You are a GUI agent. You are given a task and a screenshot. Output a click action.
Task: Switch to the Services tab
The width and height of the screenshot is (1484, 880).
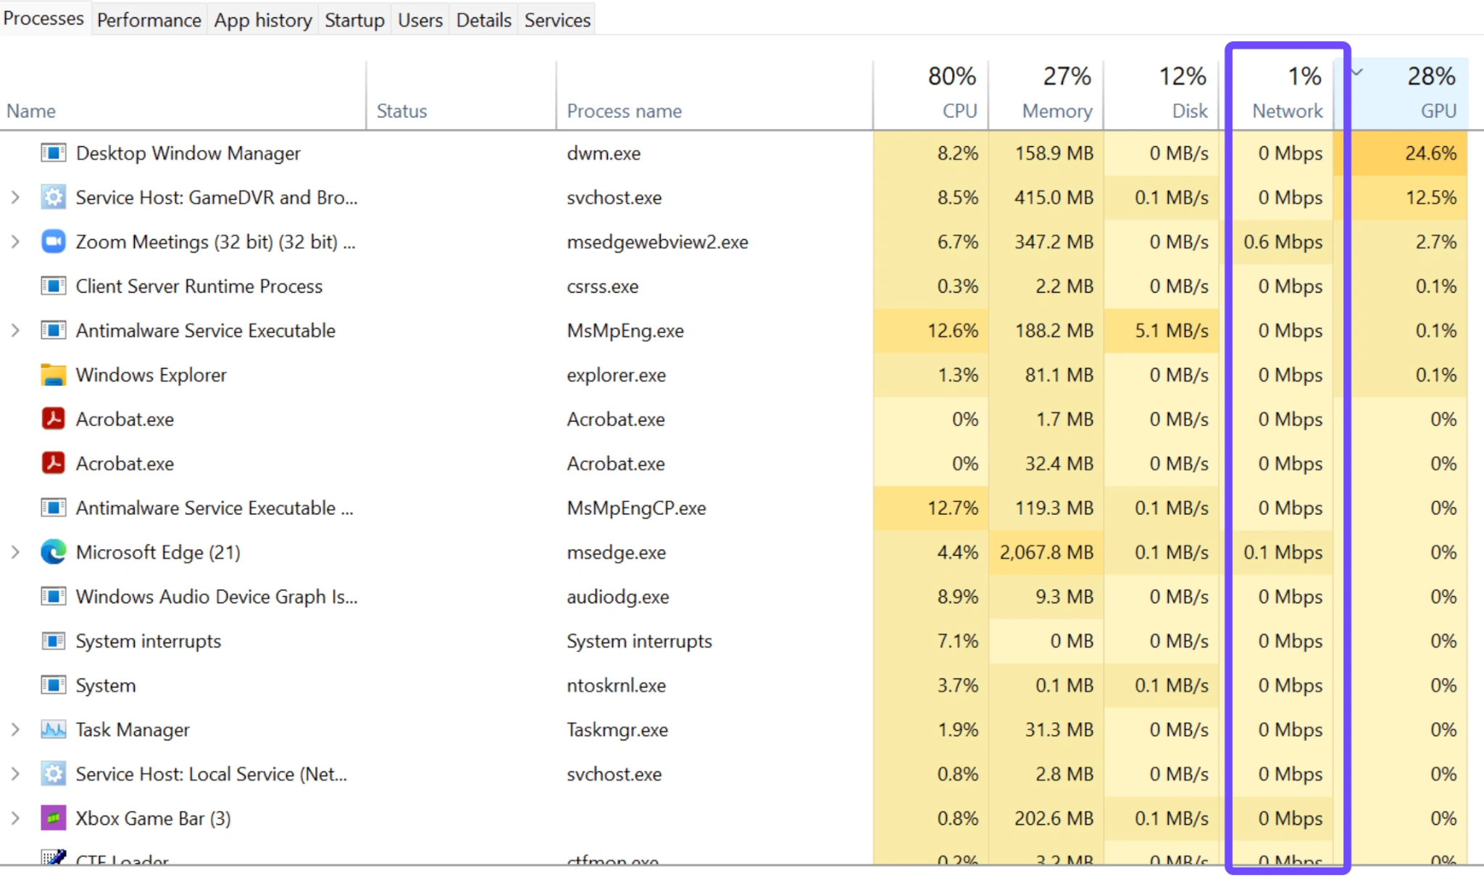[x=557, y=20]
